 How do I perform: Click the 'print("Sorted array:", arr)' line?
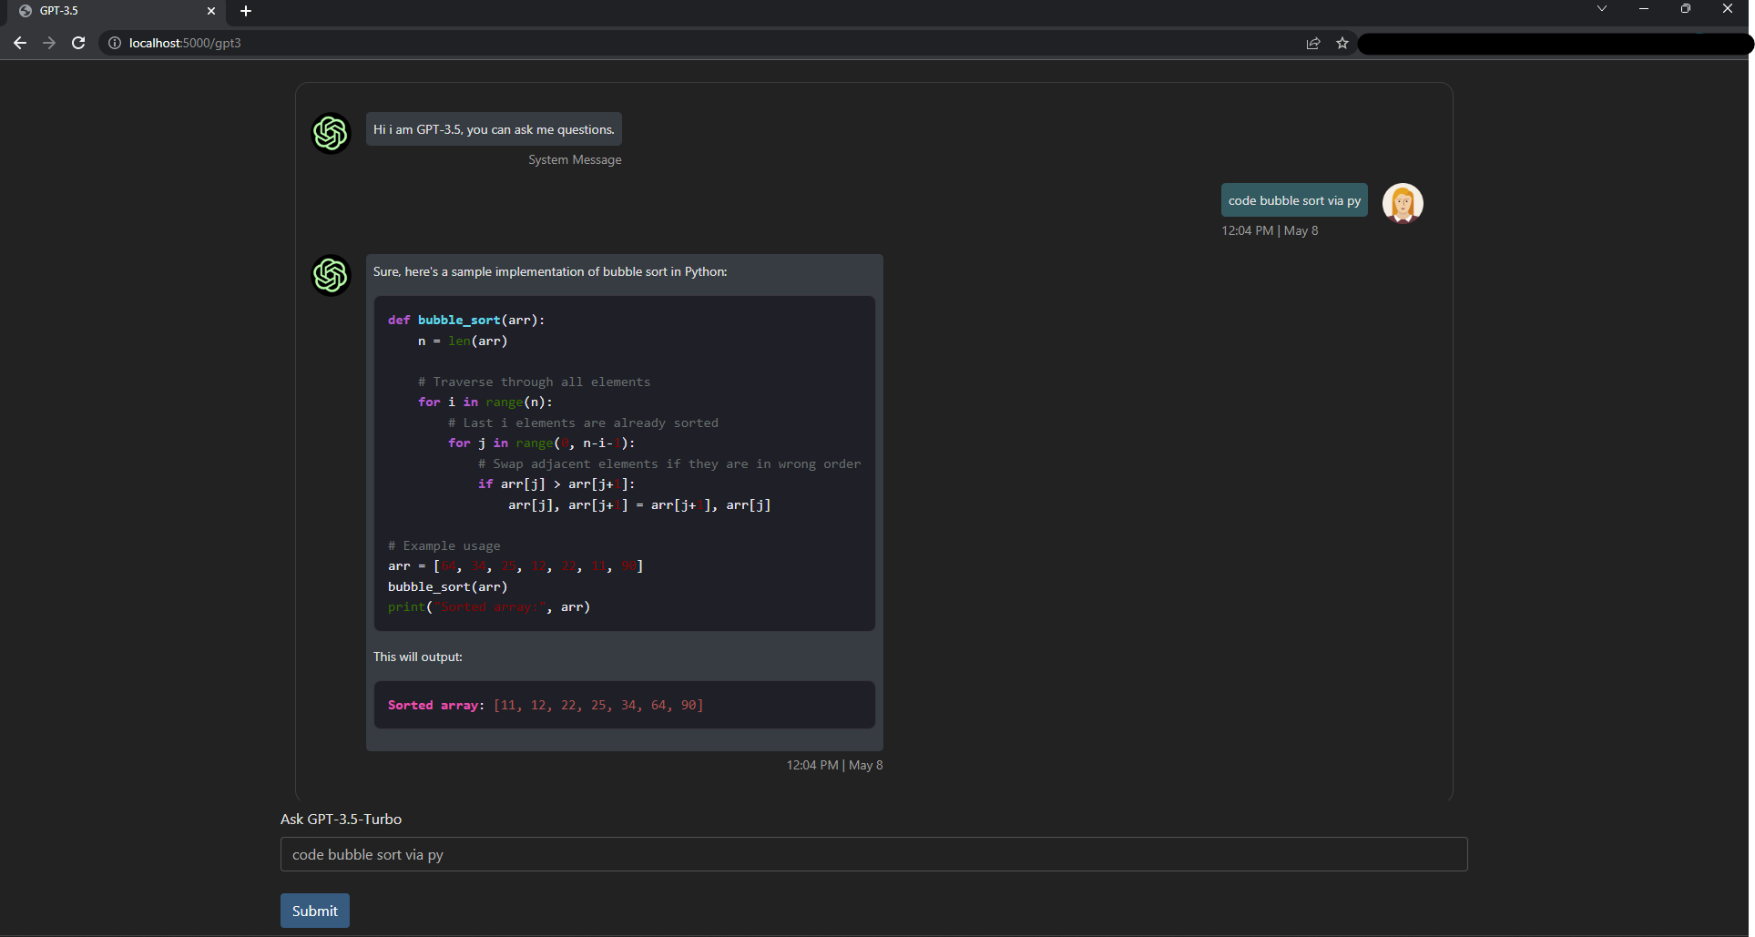[489, 606]
